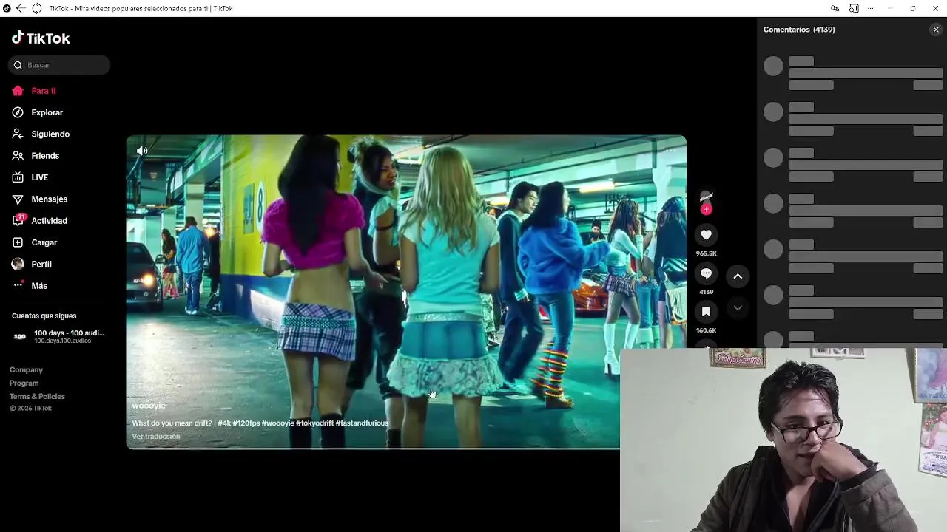
Task: Click Ver traducción under the caption
Action: (156, 437)
